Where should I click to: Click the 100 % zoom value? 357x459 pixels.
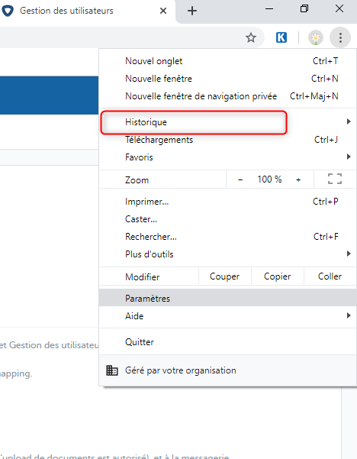269,179
